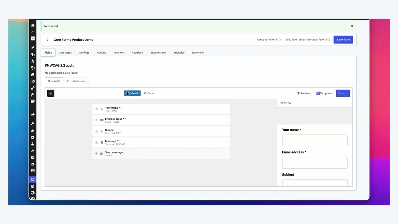Open the Submissions tab
Screen dimensions: 398x224
point(158,53)
